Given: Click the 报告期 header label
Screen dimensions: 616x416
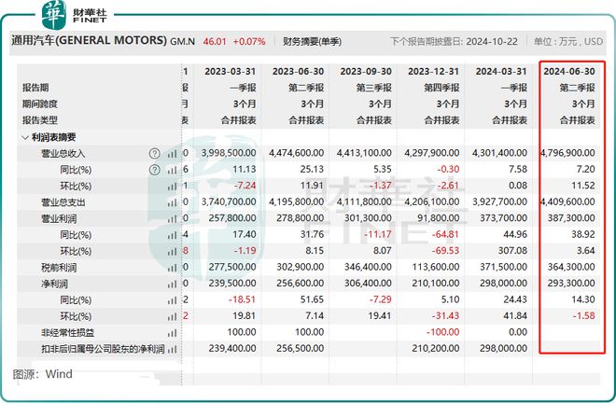Looking at the screenshot, I should pyautogui.click(x=35, y=88).
